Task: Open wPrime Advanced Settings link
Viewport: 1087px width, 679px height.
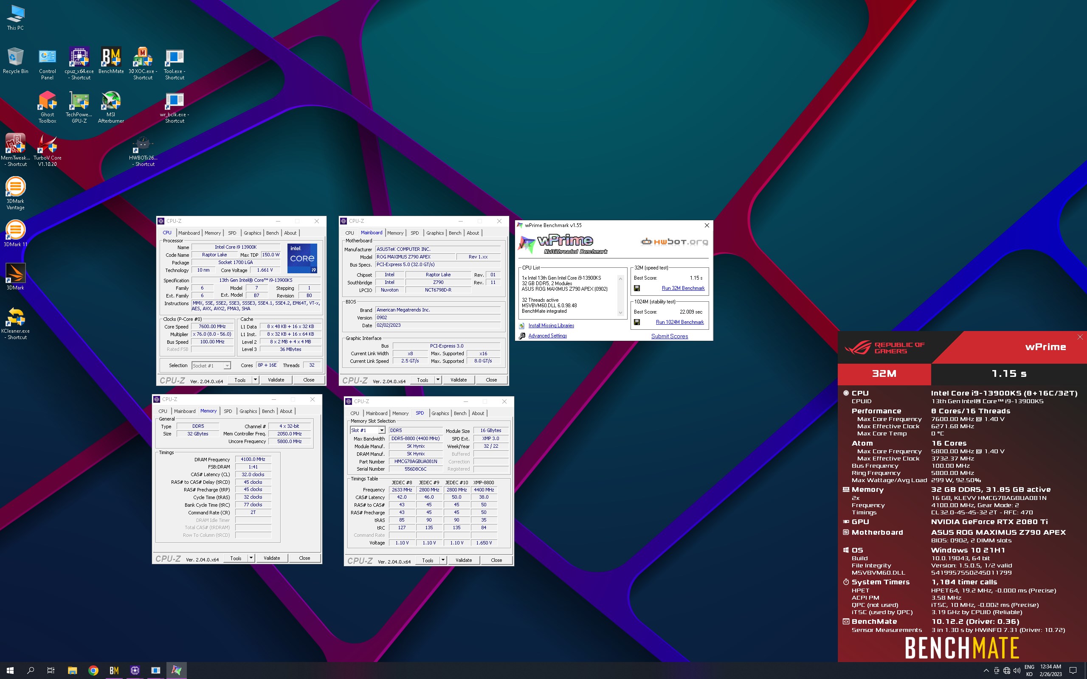Action: pyautogui.click(x=548, y=336)
